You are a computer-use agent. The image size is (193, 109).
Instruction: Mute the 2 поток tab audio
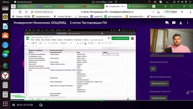pyautogui.click(x=122, y=6)
